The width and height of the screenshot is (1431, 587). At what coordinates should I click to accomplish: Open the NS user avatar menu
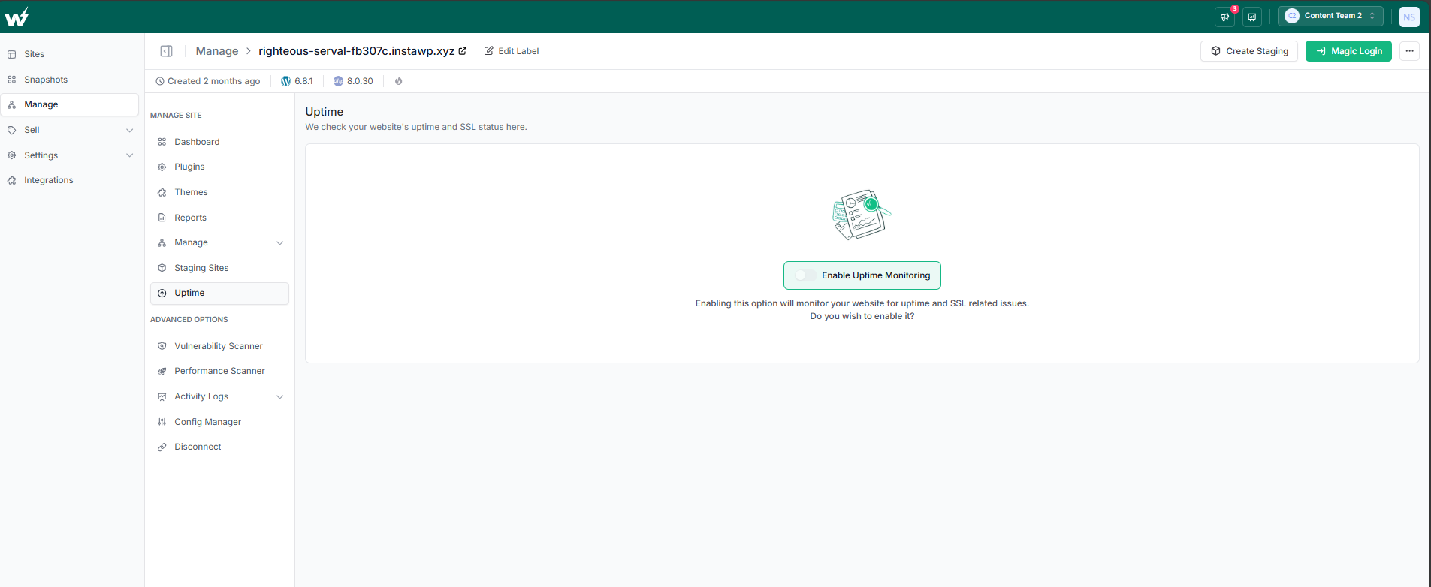[x=1409, y=17]
